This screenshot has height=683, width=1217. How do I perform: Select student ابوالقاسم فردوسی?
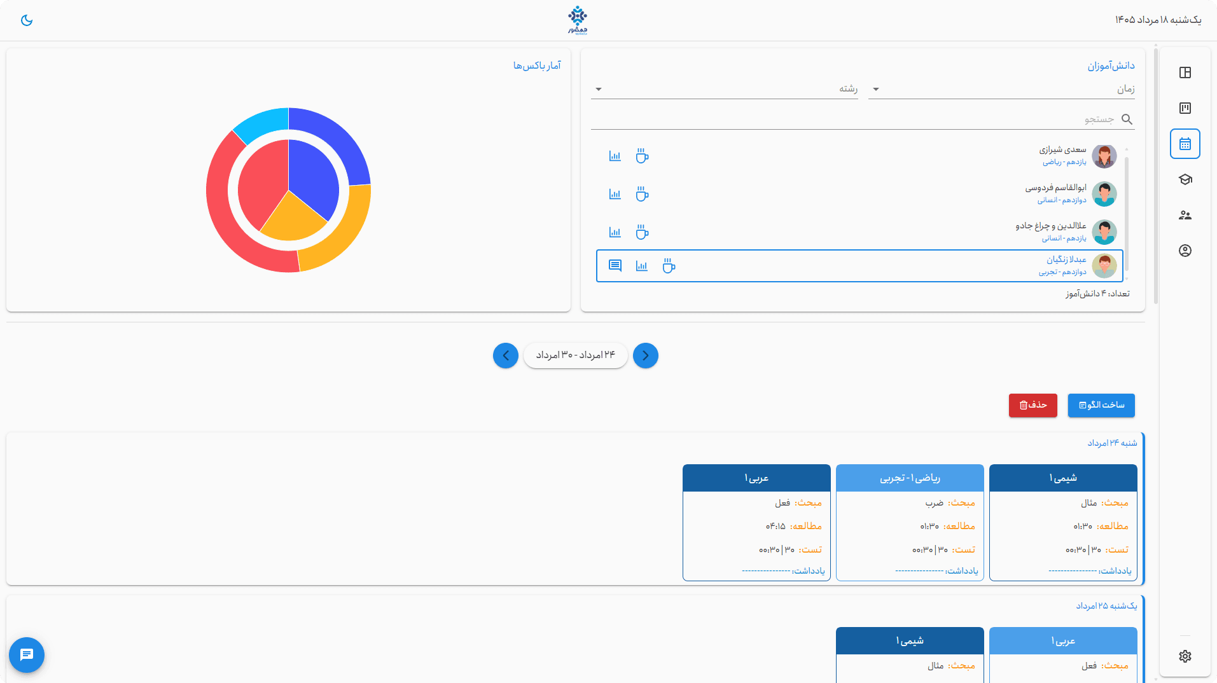[859, 194]
